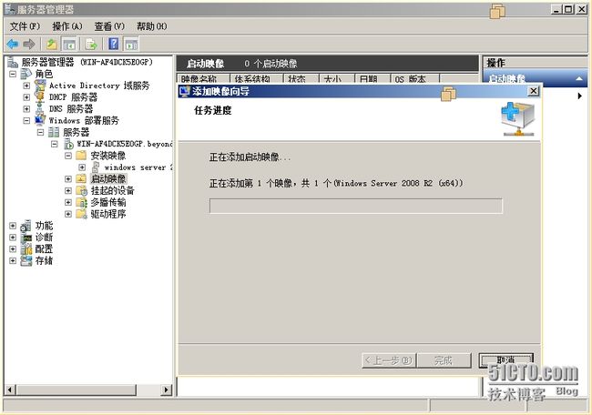Collapse the 安装映像 node
The height and width of the screenshot is (415, 592).
pos(68,156)
